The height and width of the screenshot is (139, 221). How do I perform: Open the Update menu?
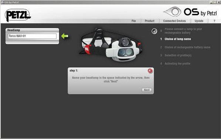tap(199, 21)
